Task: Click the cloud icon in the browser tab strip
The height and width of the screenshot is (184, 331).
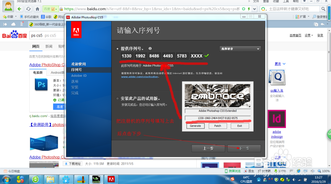Action: point(13,24)
